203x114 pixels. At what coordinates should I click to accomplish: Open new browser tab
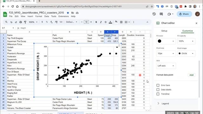coord(39,1)
